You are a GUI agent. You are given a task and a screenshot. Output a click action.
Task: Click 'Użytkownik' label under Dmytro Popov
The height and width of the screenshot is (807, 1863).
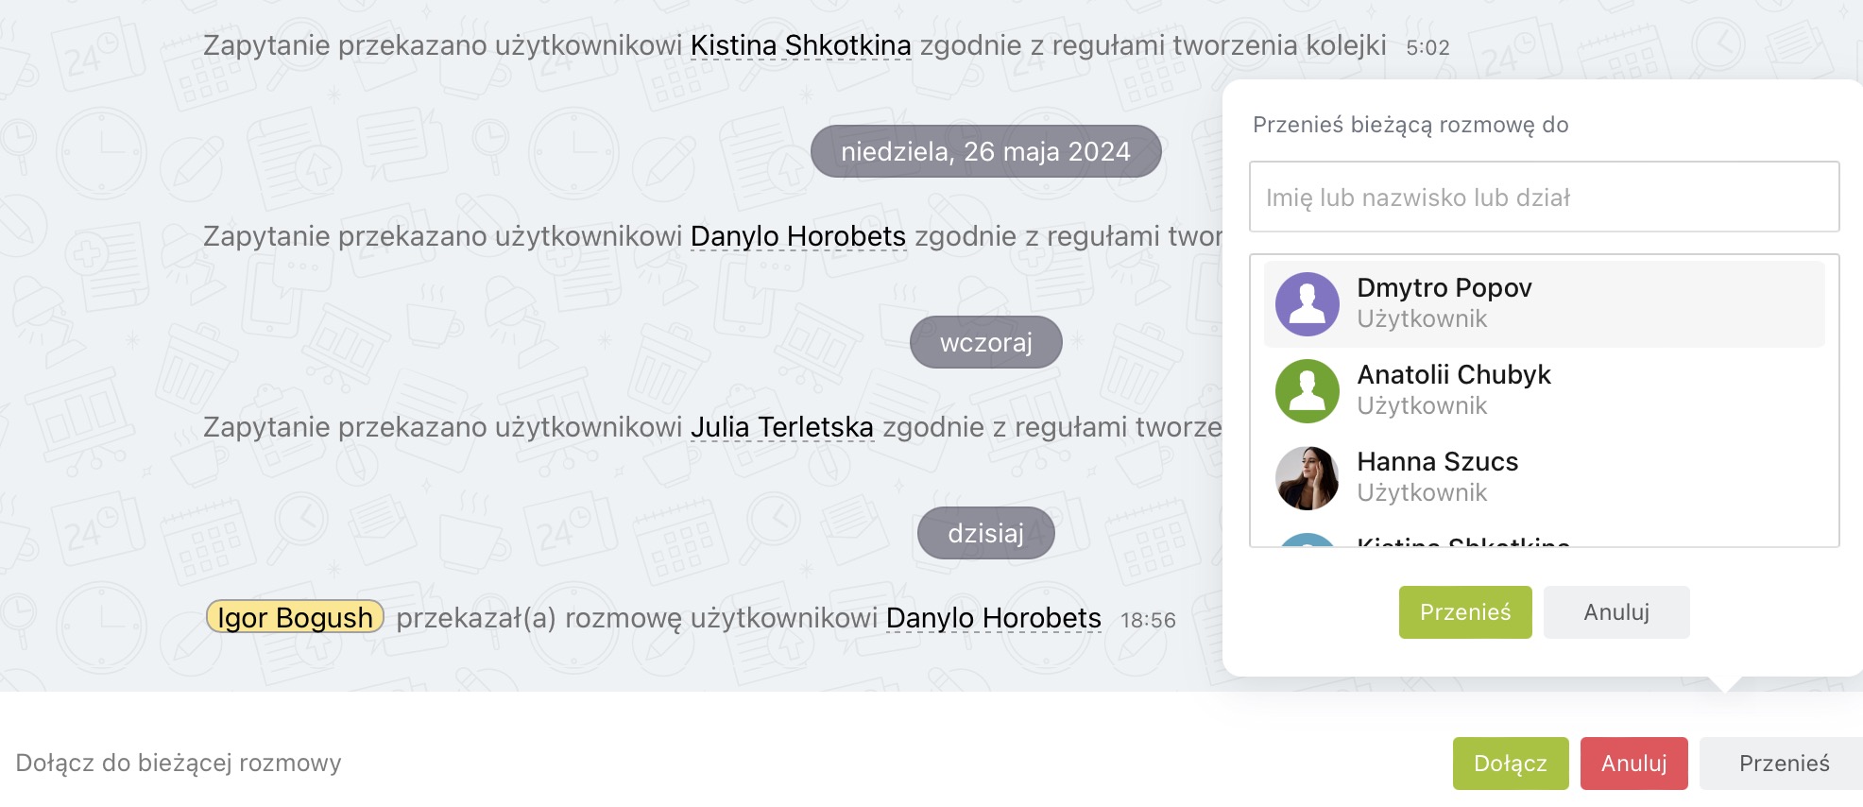[x=1422, y=319]
